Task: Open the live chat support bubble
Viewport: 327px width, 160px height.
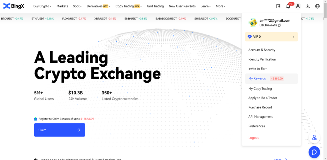Action: pyautogui.click(x=314, y=152)
